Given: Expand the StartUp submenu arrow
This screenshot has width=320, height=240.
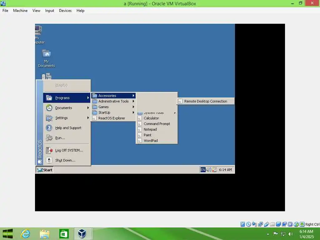Looking at the screenshot, I should (133, 112).
